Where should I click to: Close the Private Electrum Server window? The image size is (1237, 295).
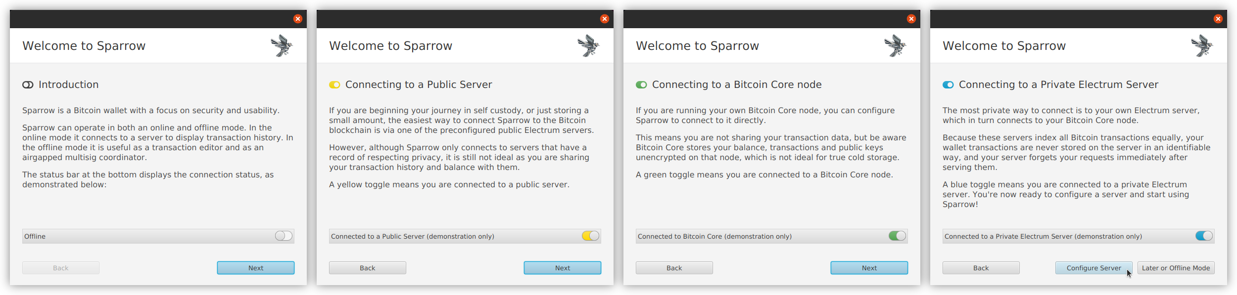[x=1218, y=19]
